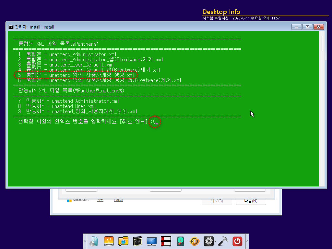Click the Microsoft logo in setup window

[x=78, y=200]
